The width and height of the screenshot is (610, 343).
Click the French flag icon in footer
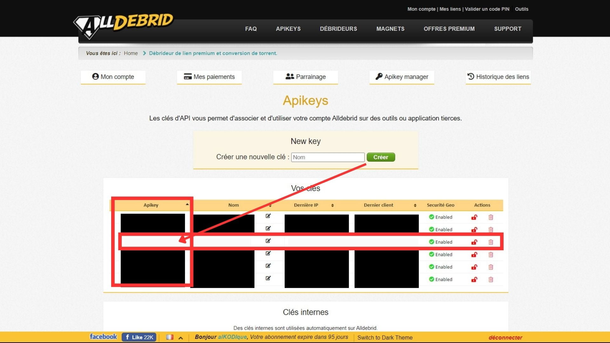click(170, 337)
